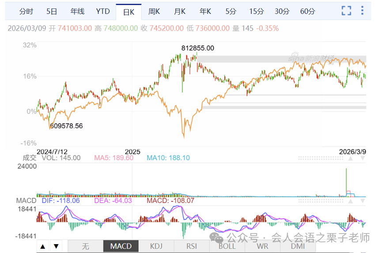Open the 月K monthly candlestick tab
Image resolution: width=382 pixels, height=253 pixels.
pos(180,11)
